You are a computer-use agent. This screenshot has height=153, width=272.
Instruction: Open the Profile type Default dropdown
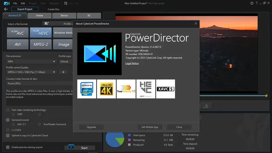[x=66, y=62]
